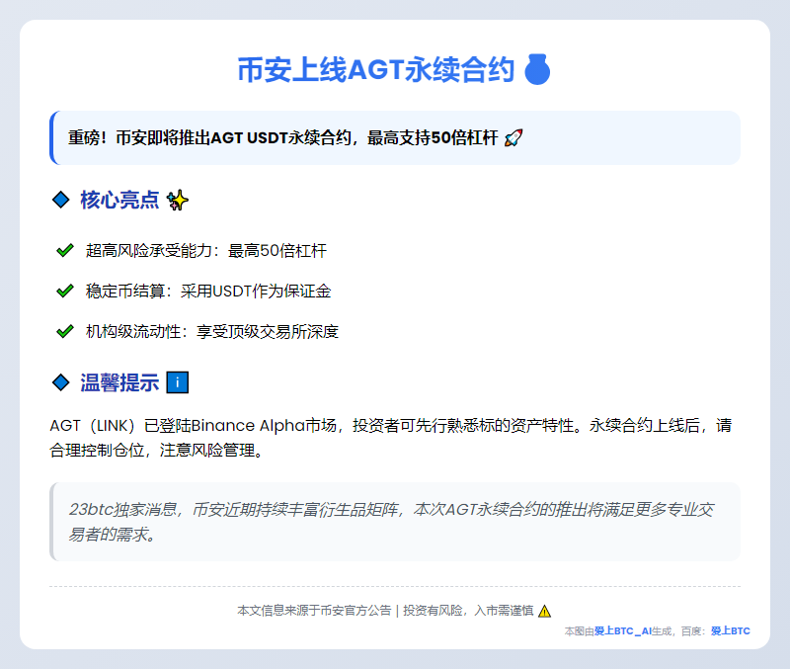This screenshot has height=669, width=790.
Task: Click the green checkmark beside 超高风险承受能力
Action: tap(65, 250)
